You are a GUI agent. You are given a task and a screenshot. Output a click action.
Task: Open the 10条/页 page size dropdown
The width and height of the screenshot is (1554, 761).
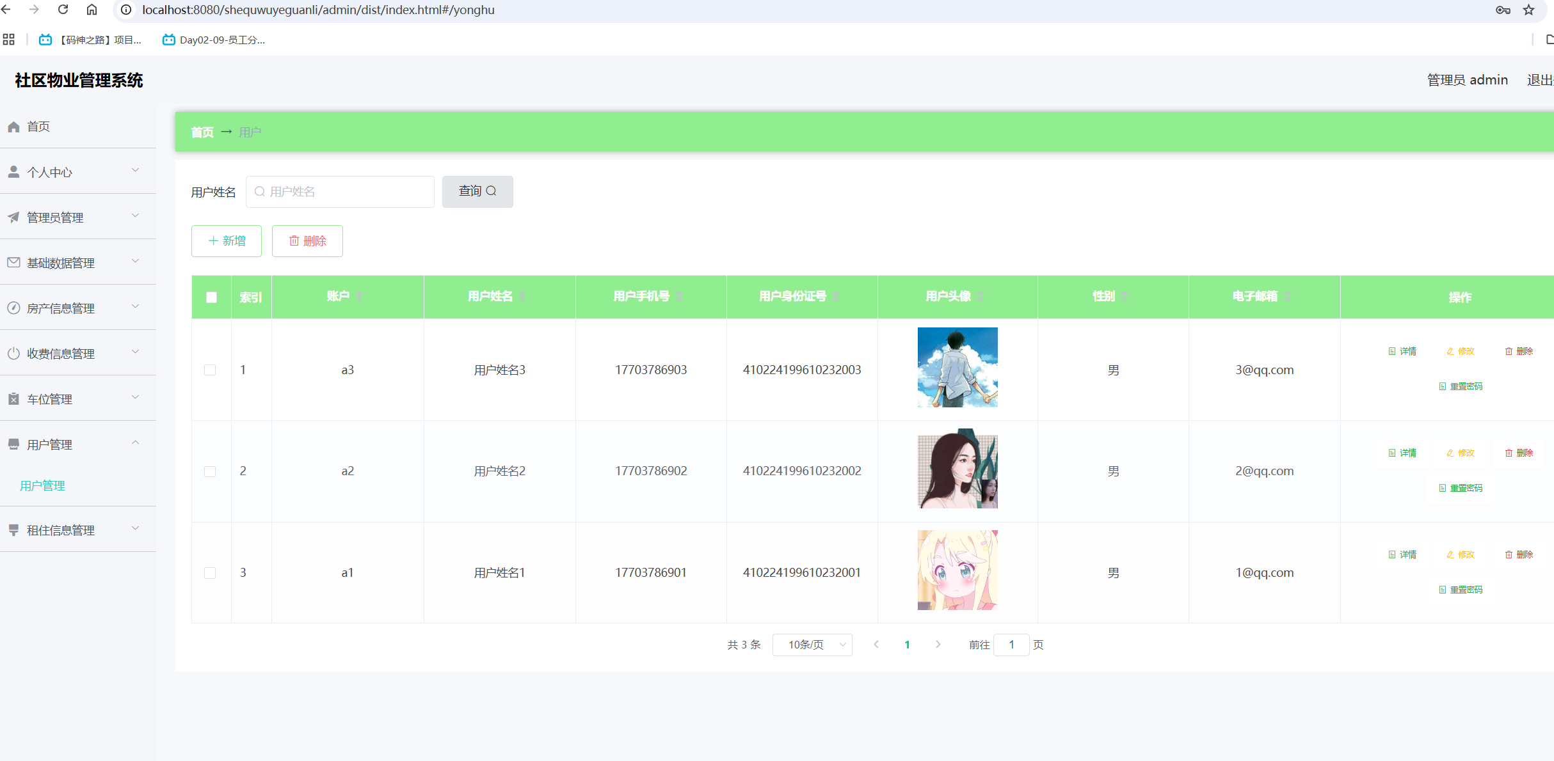pos(812,645)
